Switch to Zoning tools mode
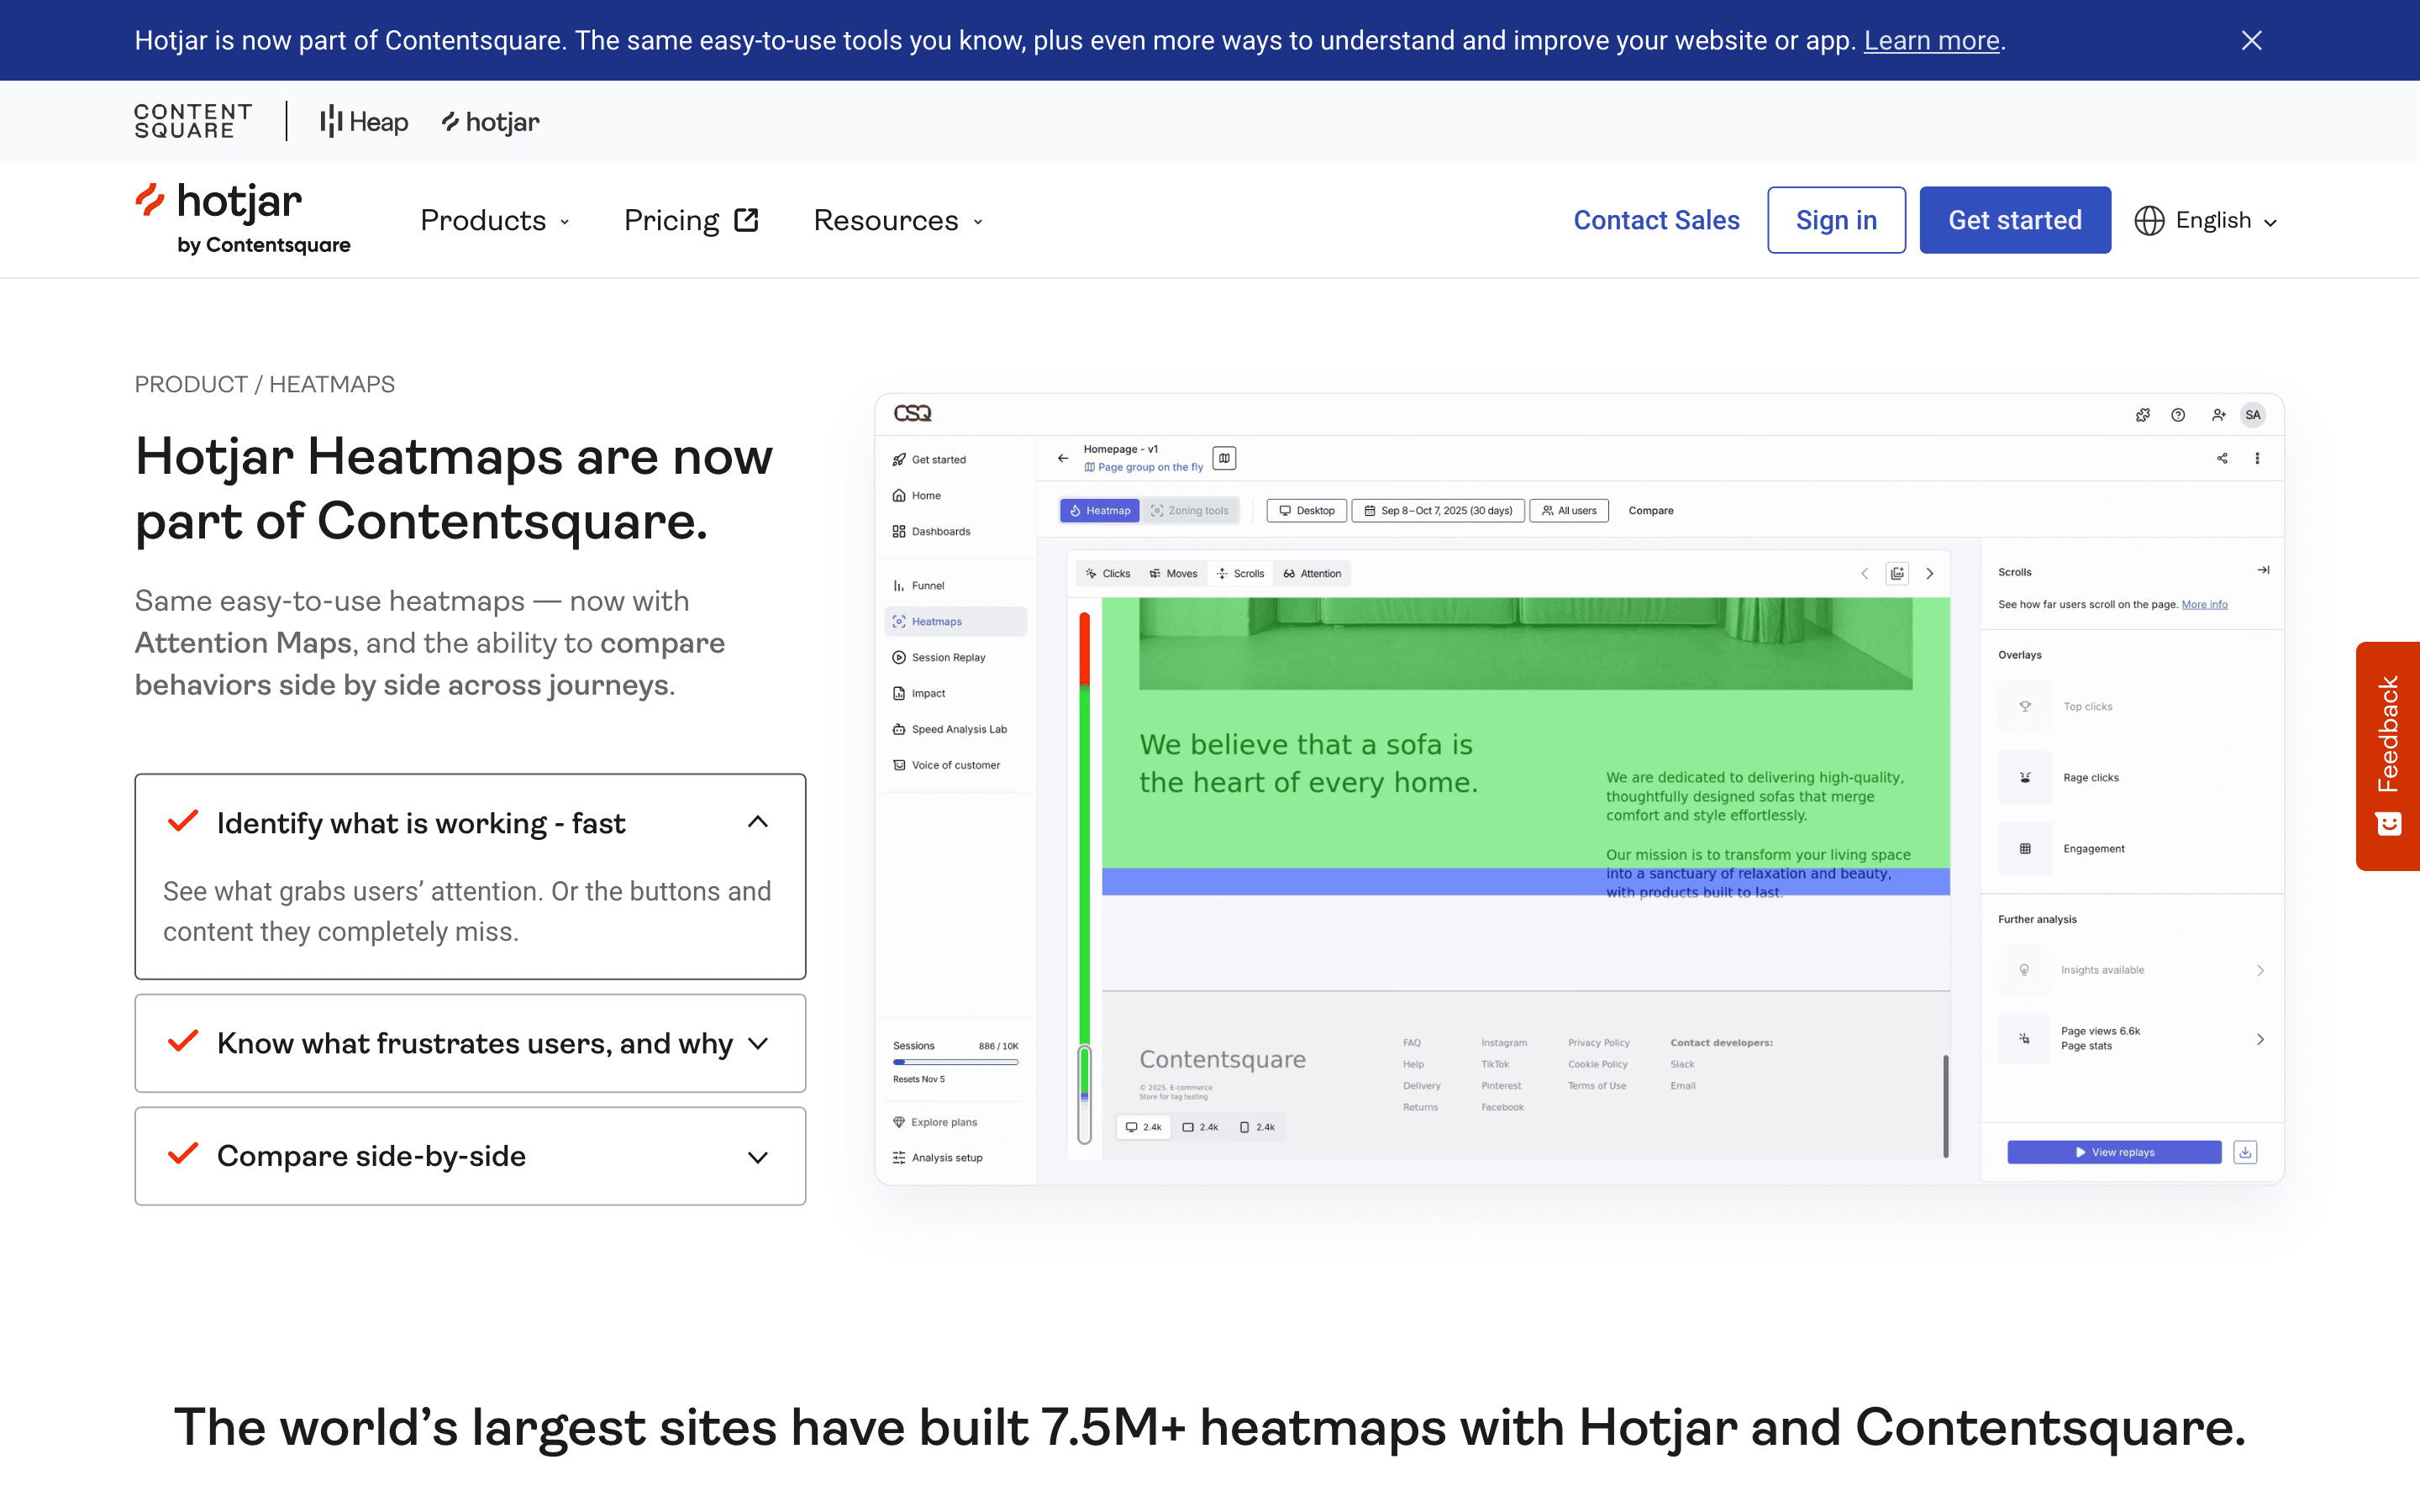The width and height of the screenshot is (2420, 1512). tap(1190, 510)
